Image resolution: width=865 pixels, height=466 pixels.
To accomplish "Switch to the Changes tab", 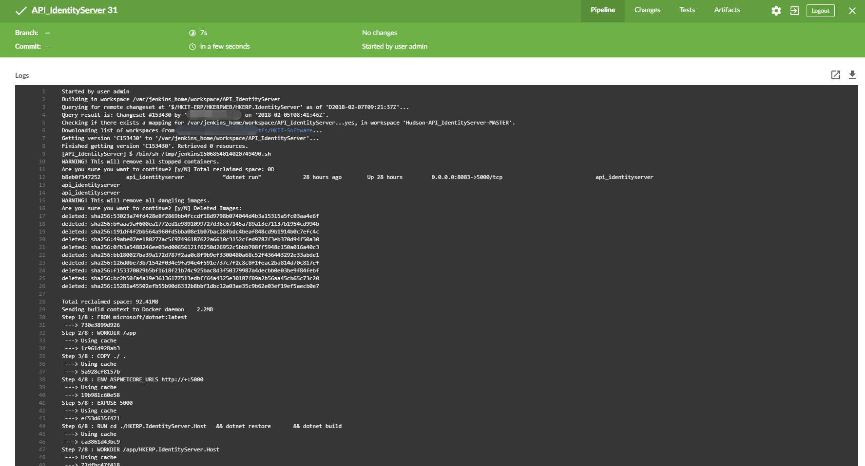I will pos(647,10).
